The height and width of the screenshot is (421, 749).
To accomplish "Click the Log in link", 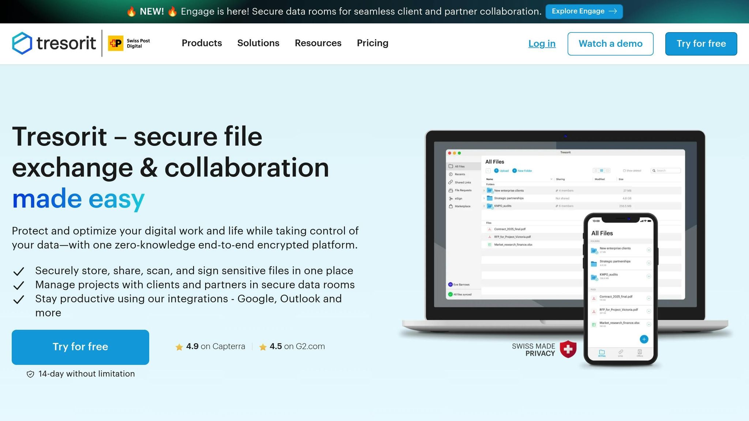I will click(x=542, y=43).
